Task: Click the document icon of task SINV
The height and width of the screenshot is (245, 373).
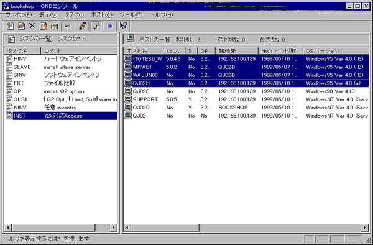Action: click(x=9, y=75)
